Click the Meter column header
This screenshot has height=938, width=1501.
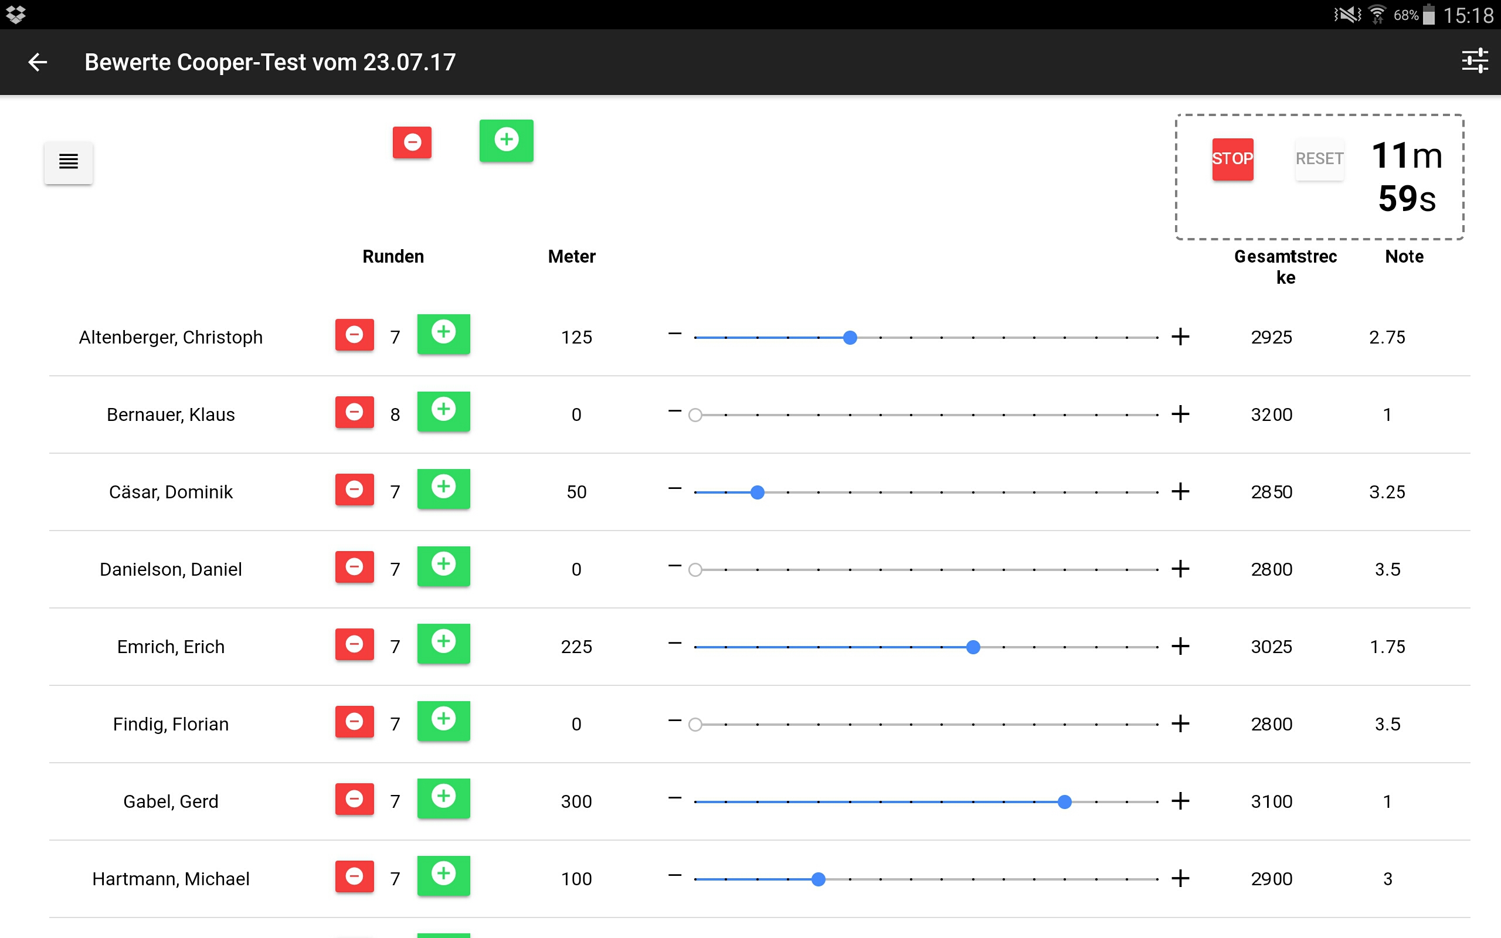coord(571,257)
